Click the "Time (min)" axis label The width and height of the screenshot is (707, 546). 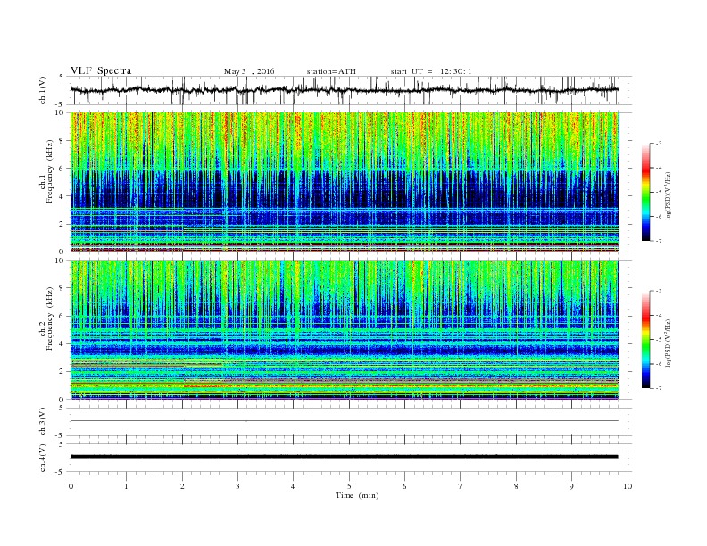coord(357,495)
